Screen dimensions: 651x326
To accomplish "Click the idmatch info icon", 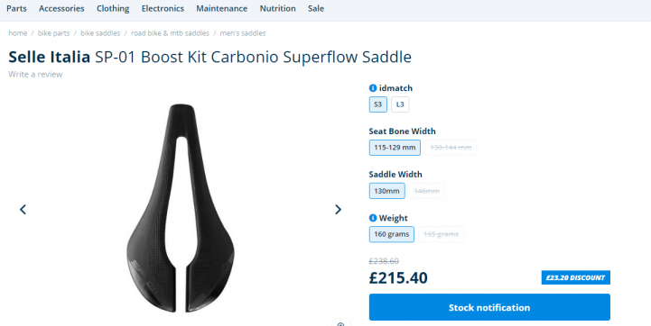I will coord(372,88).
